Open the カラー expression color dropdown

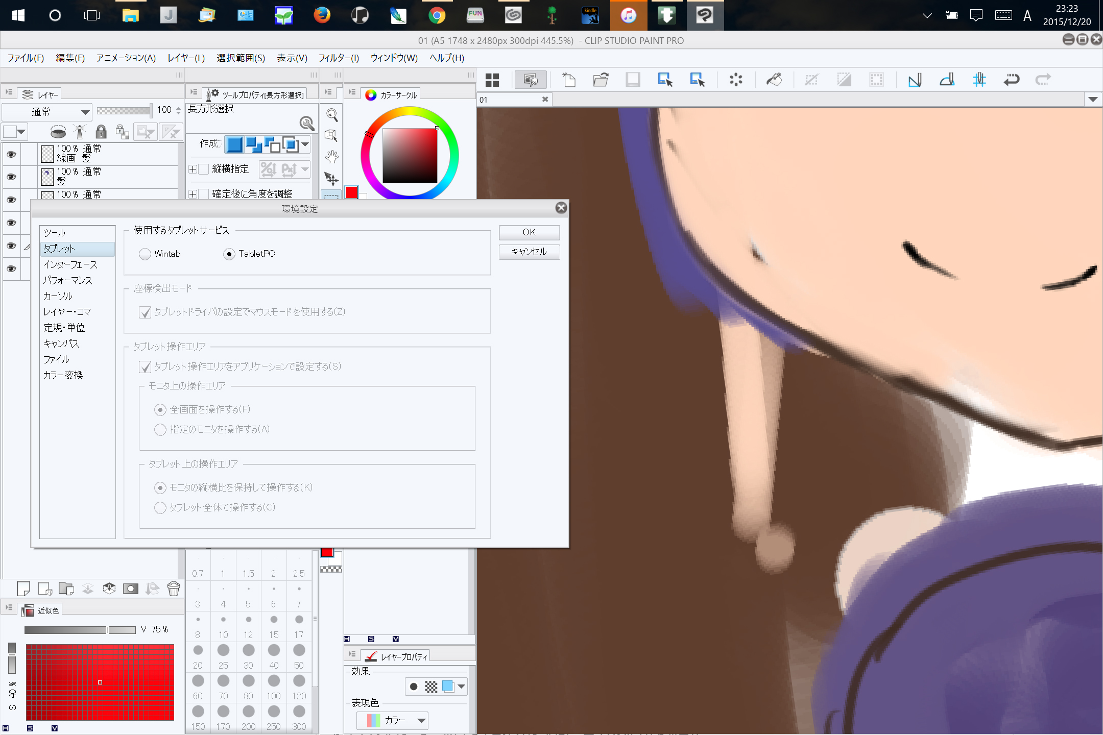(x=392, y=720)
